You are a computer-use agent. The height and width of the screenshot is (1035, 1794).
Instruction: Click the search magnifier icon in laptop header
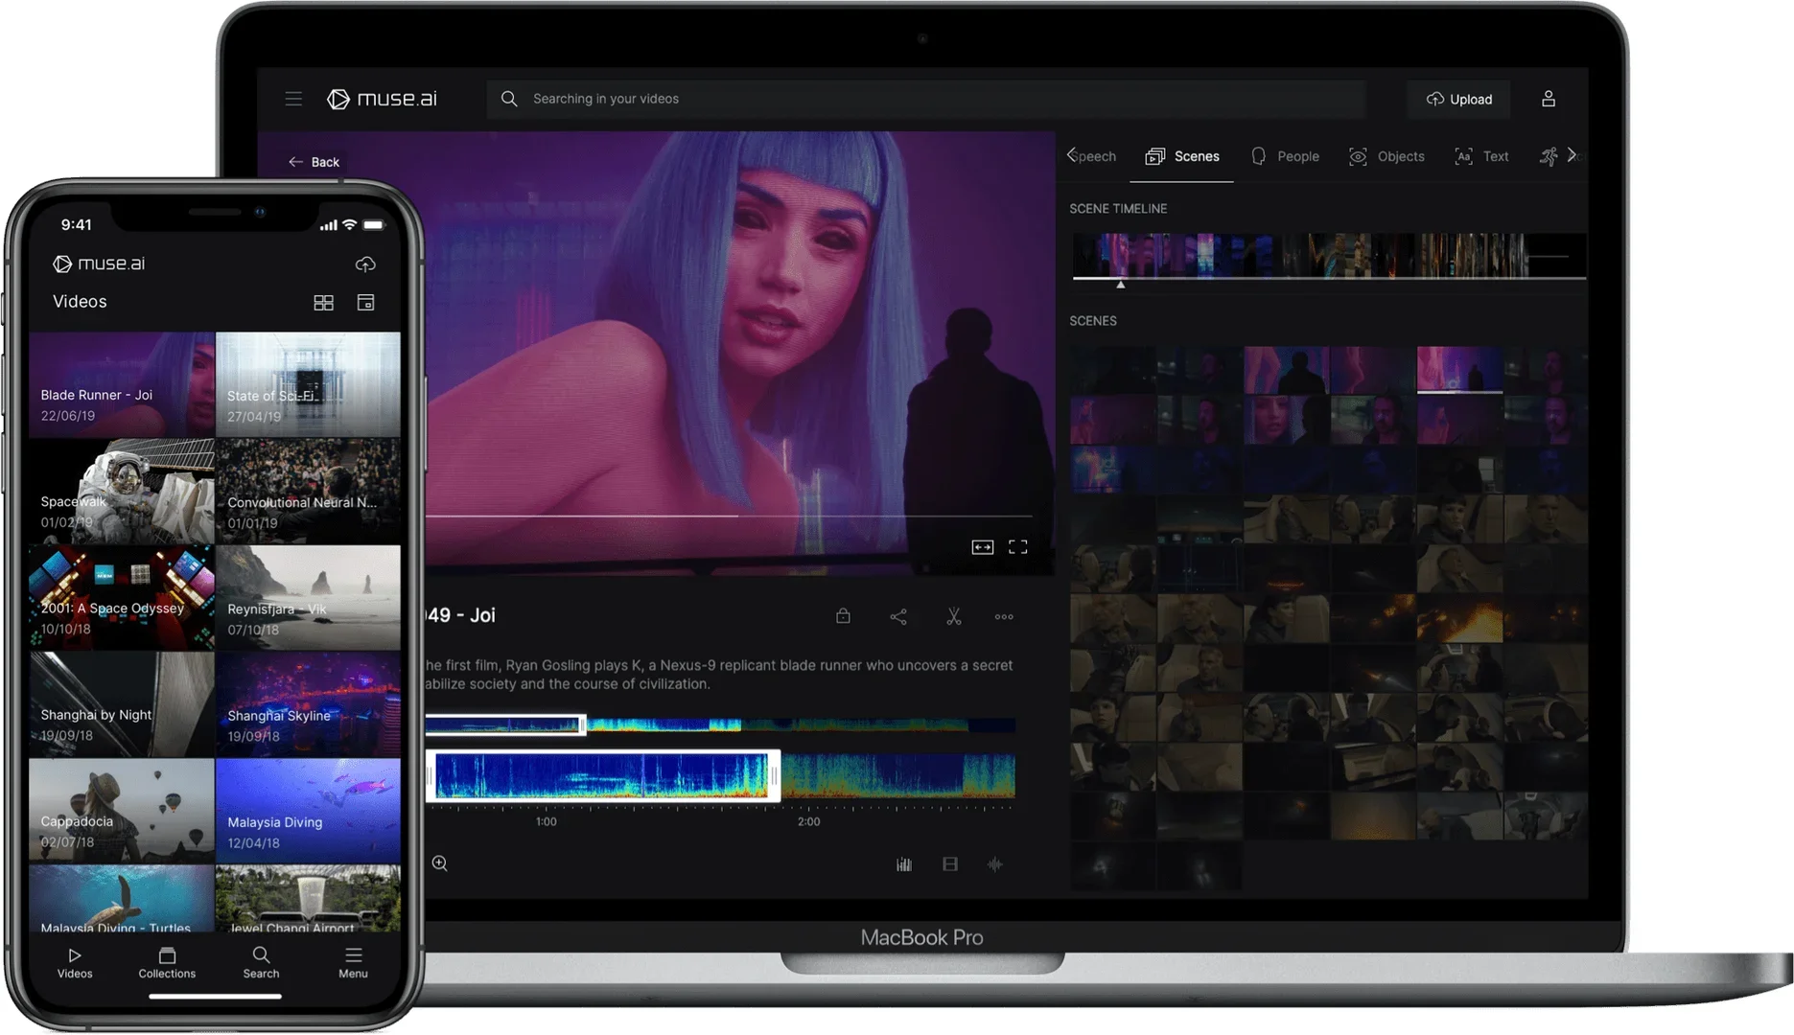coord(509,99)
